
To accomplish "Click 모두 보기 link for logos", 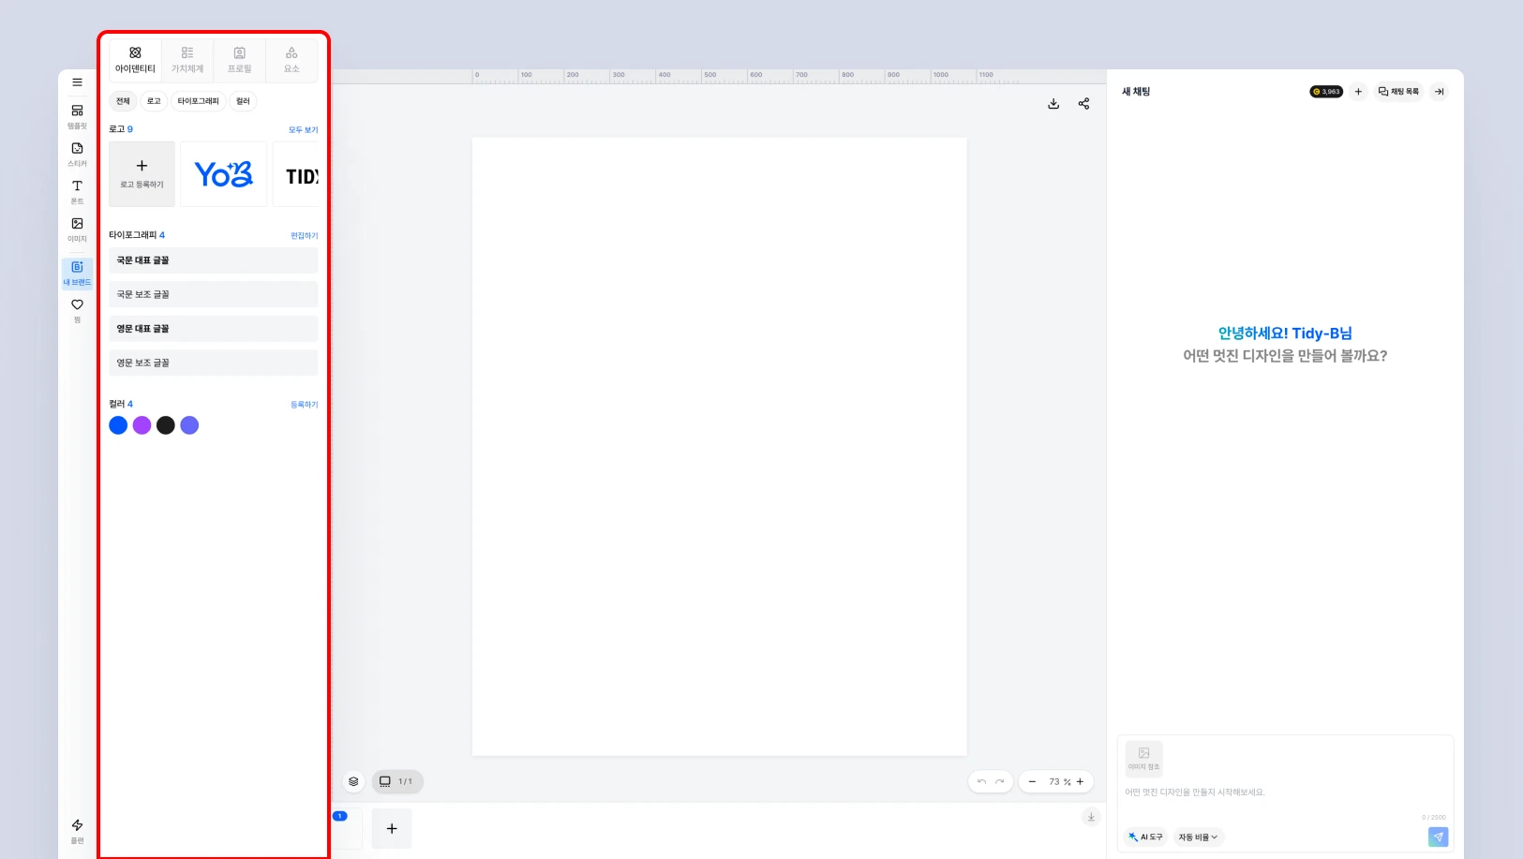I will [x=303, y=130].
